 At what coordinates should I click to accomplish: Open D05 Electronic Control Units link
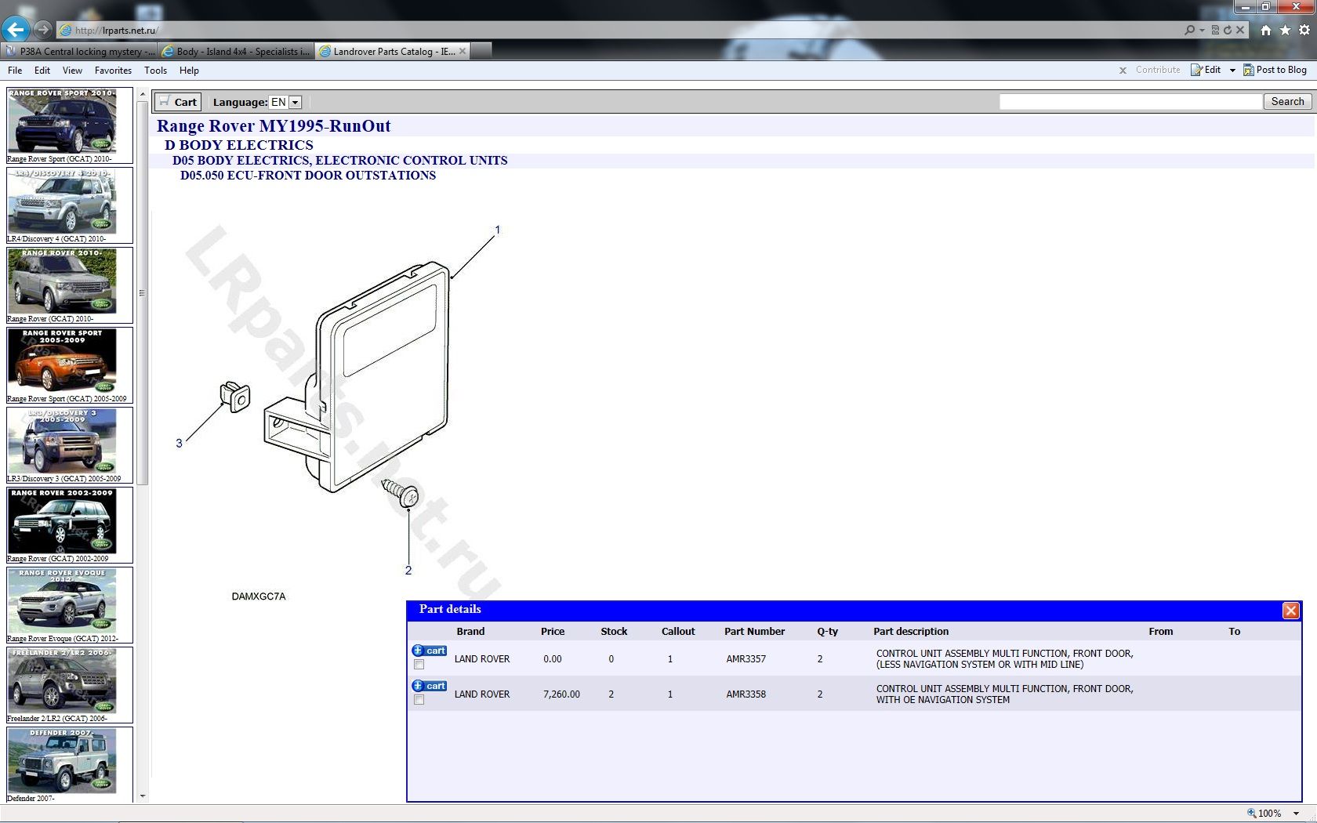pyautogui.click(x=340, y=161)
